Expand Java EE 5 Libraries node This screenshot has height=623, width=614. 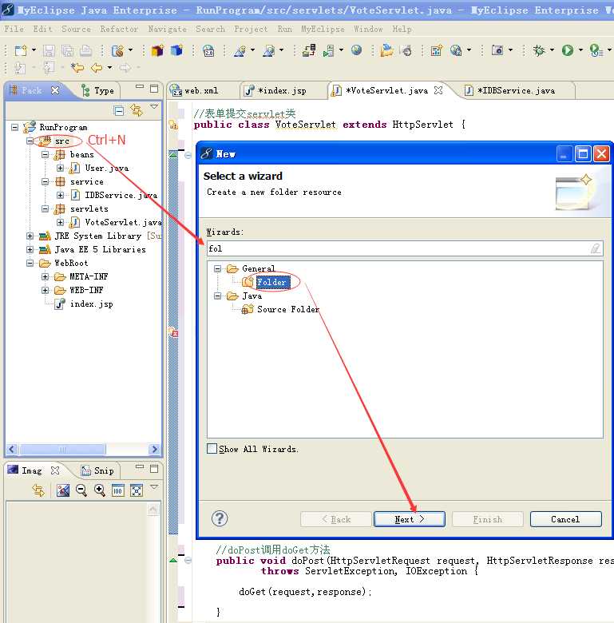30,249
